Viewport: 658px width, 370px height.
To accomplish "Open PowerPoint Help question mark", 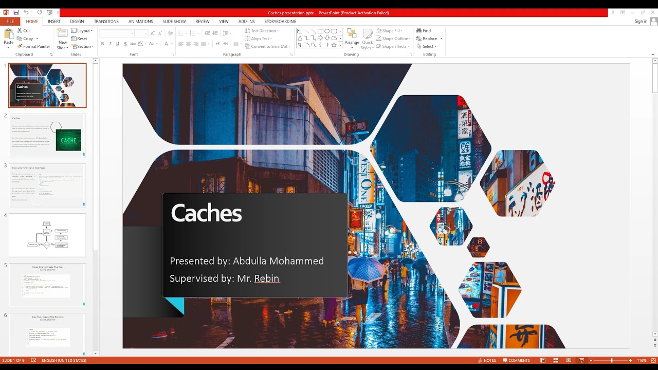I will (x=612, y=12).
